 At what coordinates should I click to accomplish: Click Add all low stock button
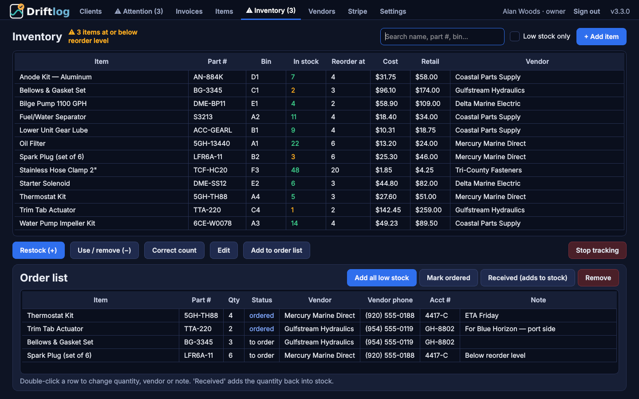tap(382, 278)
